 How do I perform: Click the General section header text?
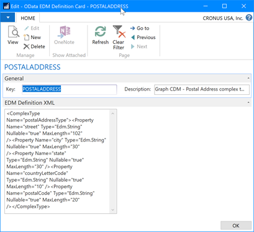click(x=14, y=79)
